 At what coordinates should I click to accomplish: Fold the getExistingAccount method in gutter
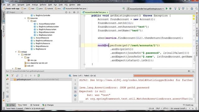pos(84,16)
